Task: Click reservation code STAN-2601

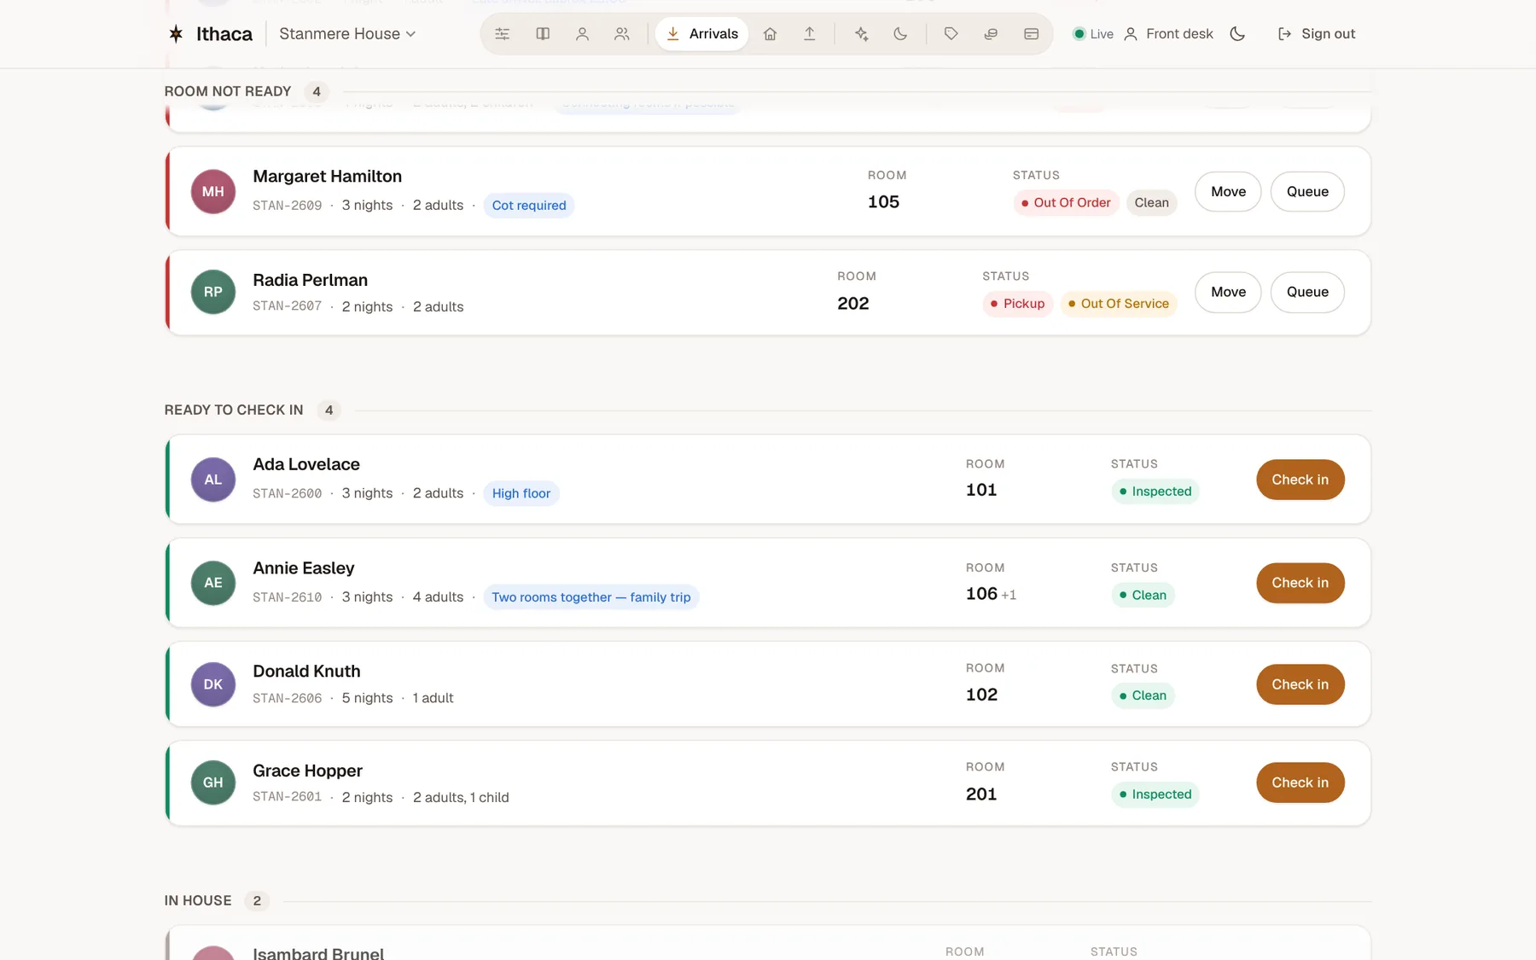Action: [288, 797]
